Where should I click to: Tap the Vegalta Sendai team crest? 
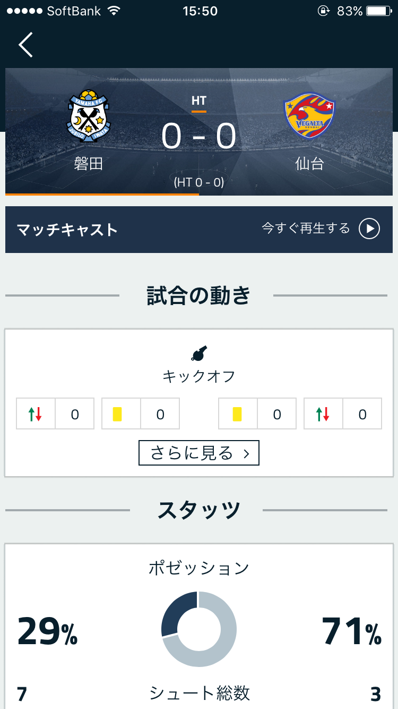point(310,116)
